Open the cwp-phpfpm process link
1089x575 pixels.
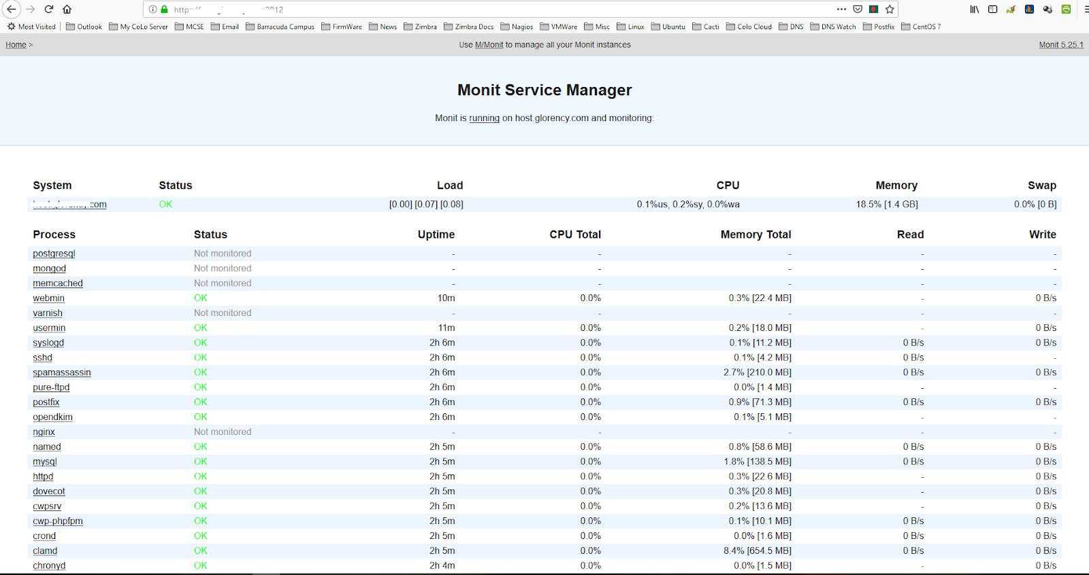click(x=58, y=521)
